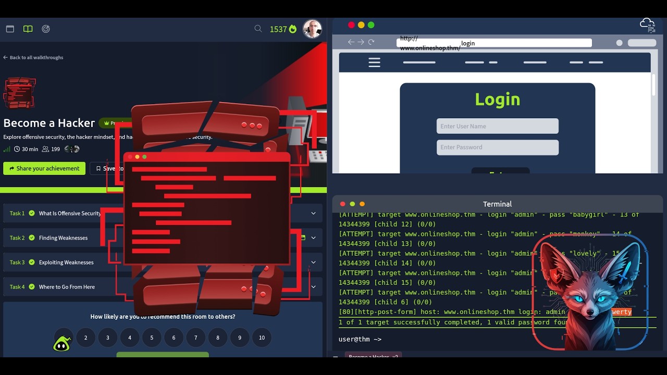The height and width of the screenshot is (375, 667).
Task: Click the user@thm terminal prompt
Action: click(x=360, y=339)
